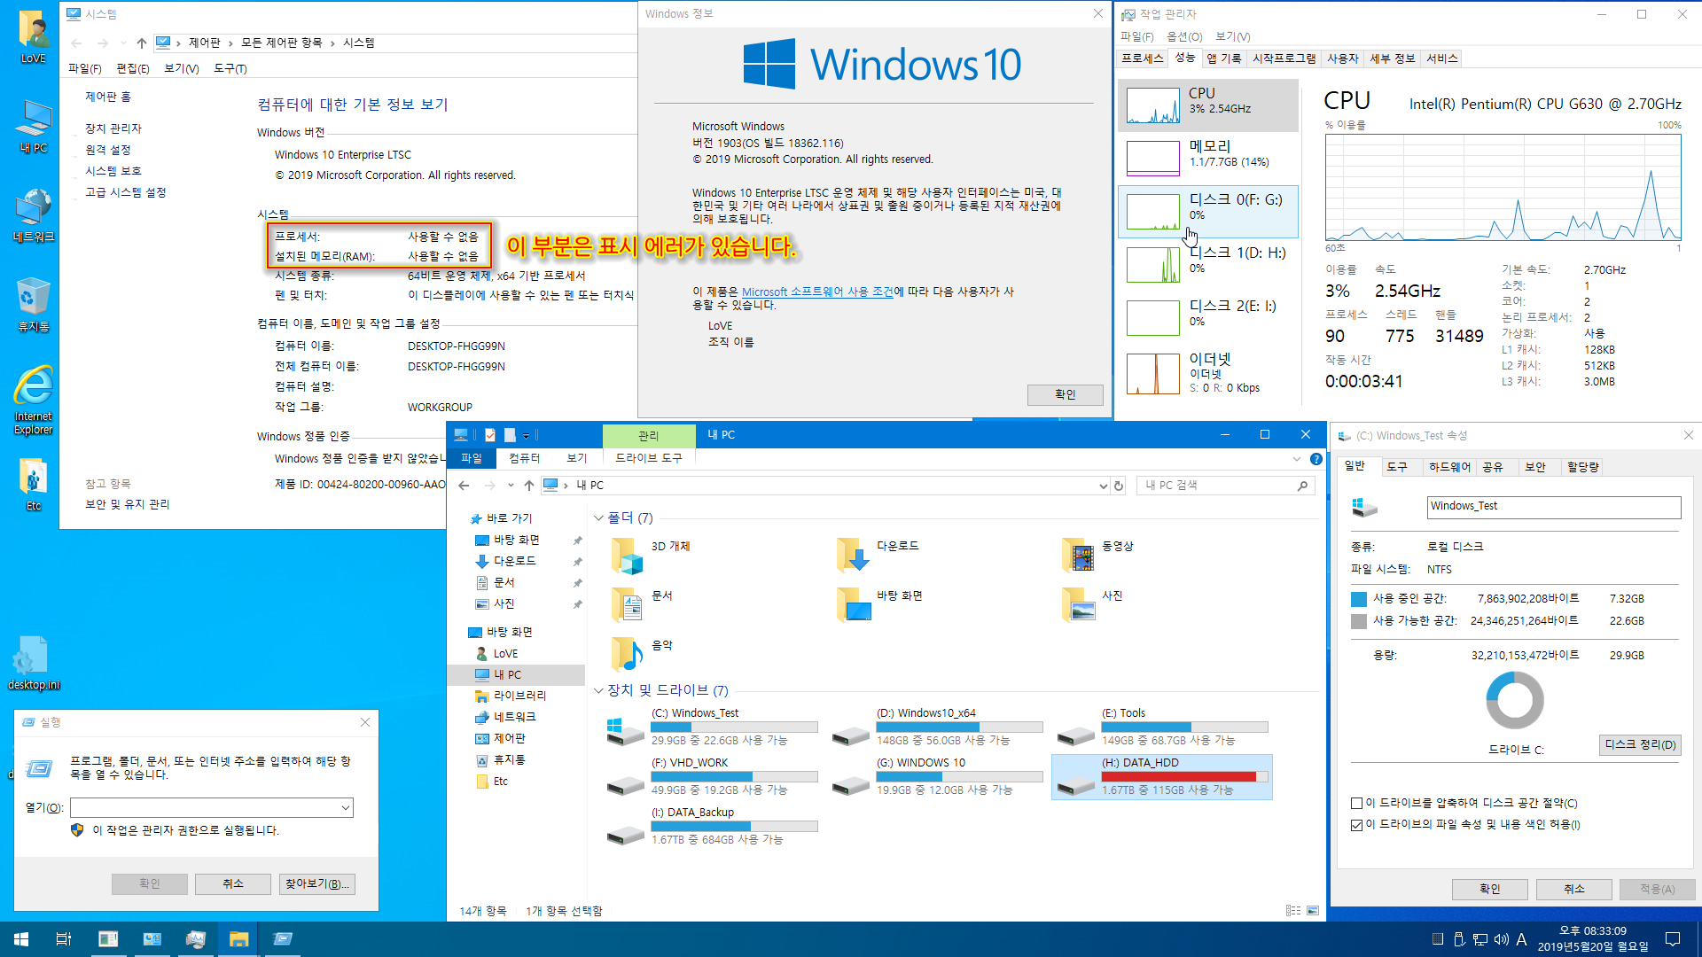Image resolution: width=1702 pixels, height=957 pixels.
Task: Collapse the 장치 및 드라이브 section
Action: click(x=598, y=691)
